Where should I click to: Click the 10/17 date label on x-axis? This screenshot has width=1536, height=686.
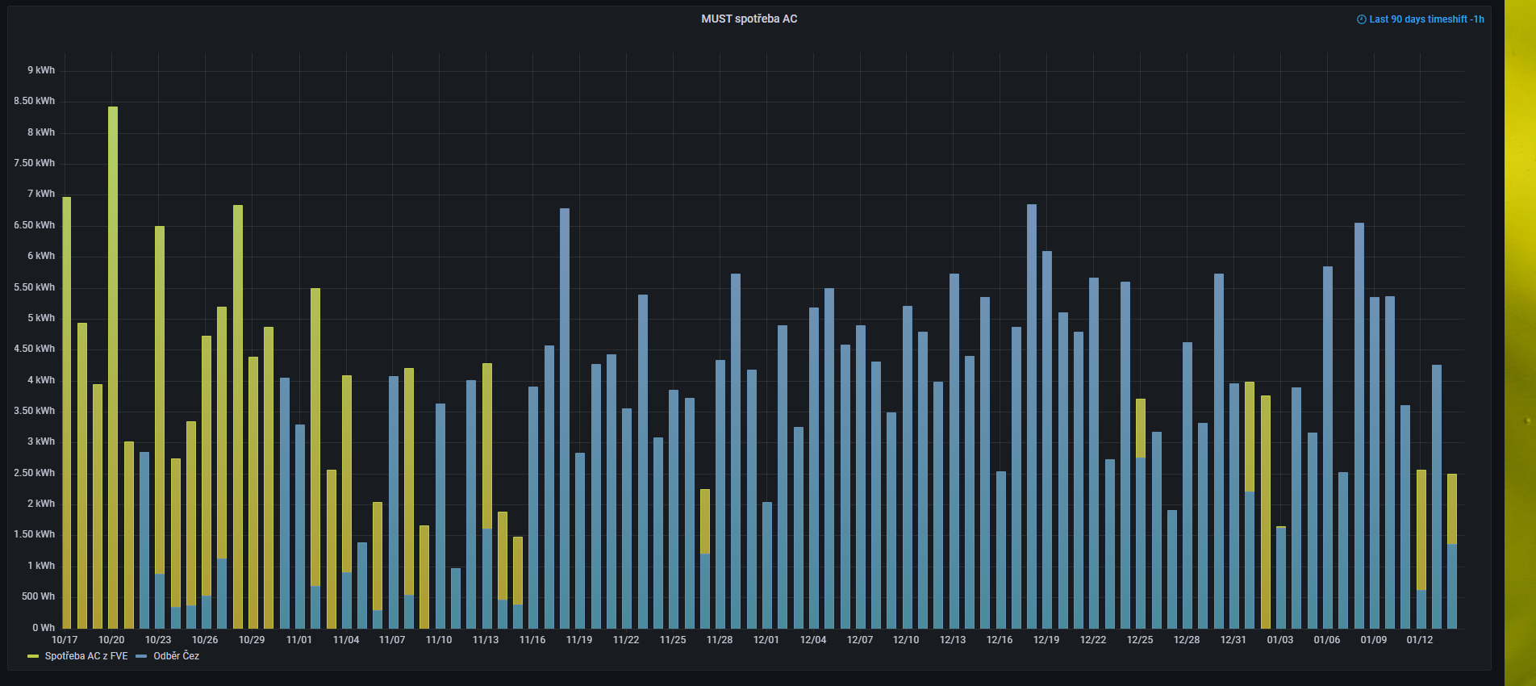pos(65,640)
